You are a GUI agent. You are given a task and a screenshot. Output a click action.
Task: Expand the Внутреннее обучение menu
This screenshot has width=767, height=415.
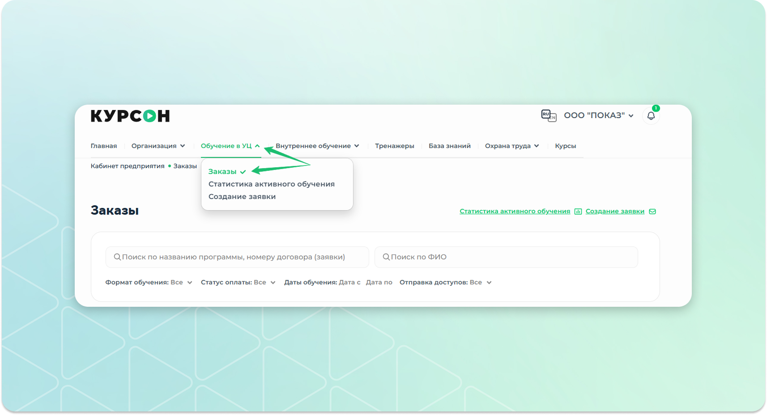tap(317, 146)
